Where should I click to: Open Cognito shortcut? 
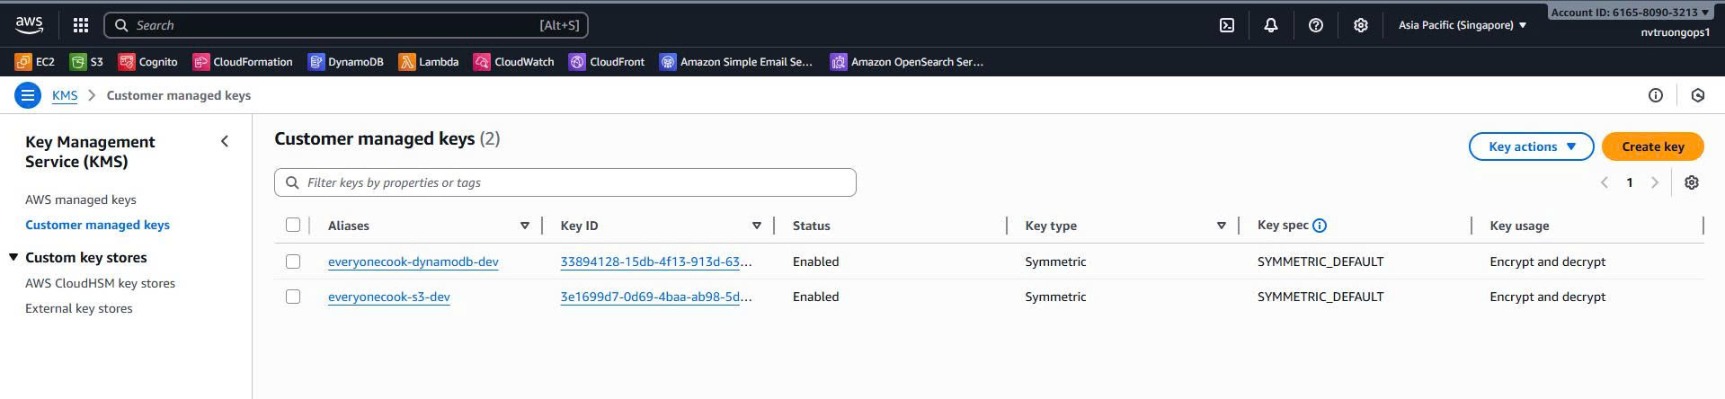coord(148,62)
